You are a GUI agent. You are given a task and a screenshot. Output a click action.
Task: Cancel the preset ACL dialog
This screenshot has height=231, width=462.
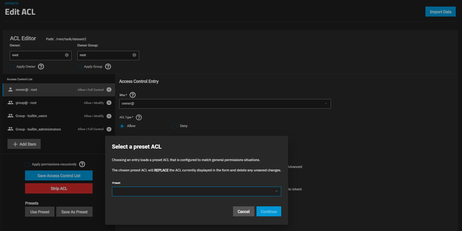pos(243,211)
